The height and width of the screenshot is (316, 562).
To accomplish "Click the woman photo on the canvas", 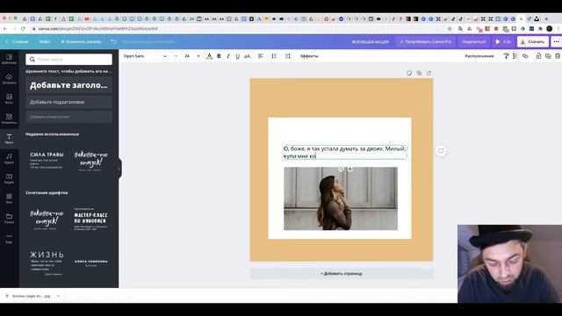I will tap(341, 198).
